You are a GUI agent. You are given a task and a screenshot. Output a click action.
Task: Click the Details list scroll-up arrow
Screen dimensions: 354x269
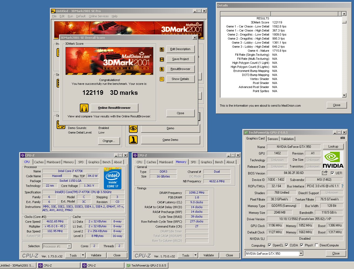point(344,14)
